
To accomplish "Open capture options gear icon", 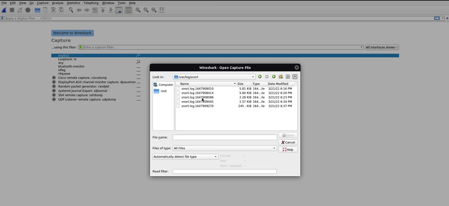I will 28,10.
